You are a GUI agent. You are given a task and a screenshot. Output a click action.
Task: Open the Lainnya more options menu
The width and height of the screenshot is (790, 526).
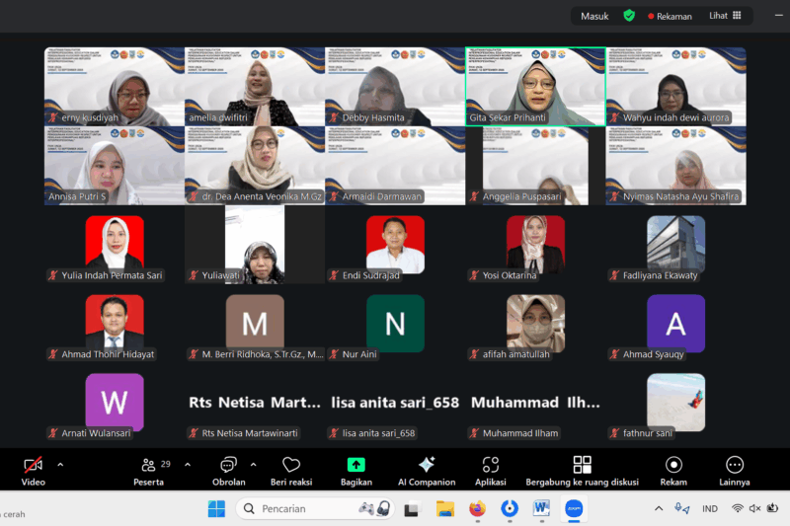tap(734, 471)
